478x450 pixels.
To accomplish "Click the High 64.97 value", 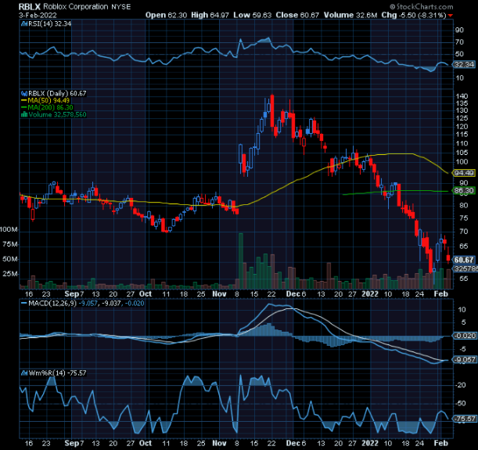I will point(210,15).
